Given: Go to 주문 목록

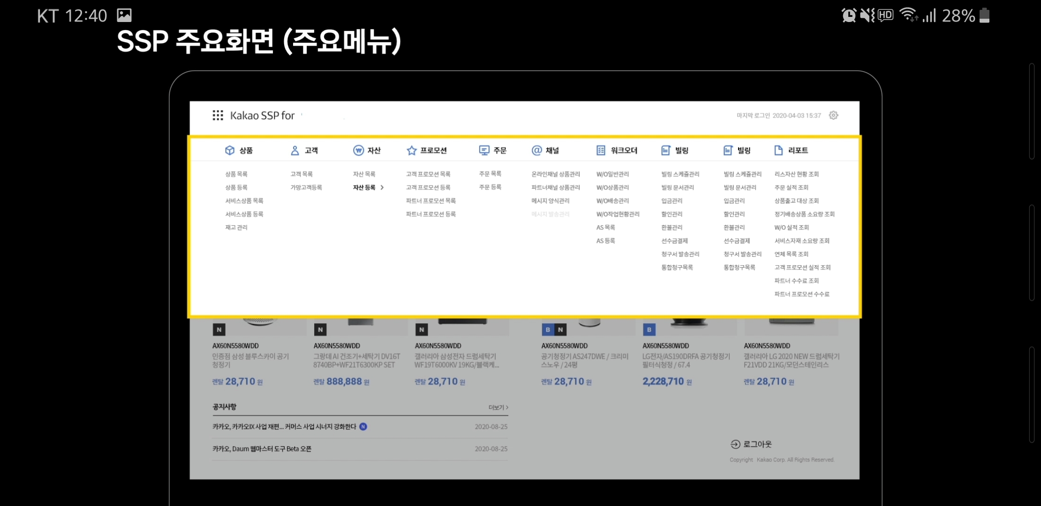Looking at the screenshot, I should (490, 174).
